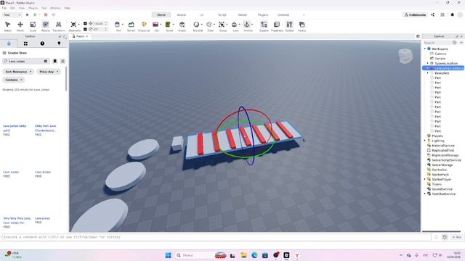465x261 pixels.
Task: Open the notifications bell
Action: (x=452, y=14)
